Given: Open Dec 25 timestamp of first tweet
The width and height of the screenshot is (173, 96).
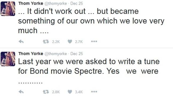Looking at the screenshot, I should pos(76,3).
